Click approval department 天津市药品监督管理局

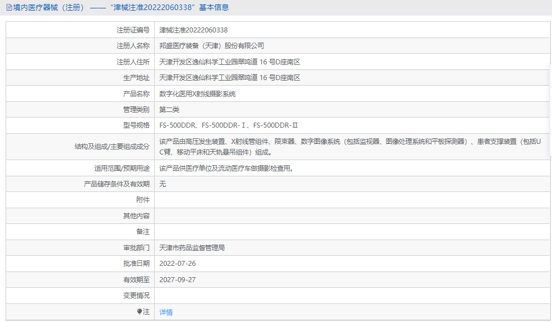(x=192, y=248)
